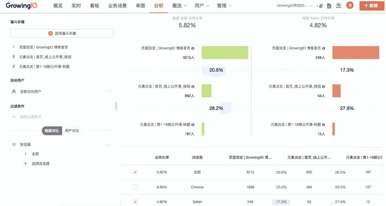The height and width of the screenshot is (206, 386).
Task: Click info icon on left funnel 页面浏览 step
Action: (193, 48)
